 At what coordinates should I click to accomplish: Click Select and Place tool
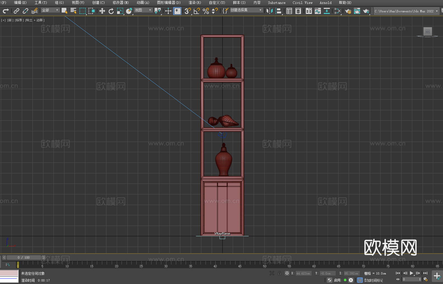tap(129, 11)
